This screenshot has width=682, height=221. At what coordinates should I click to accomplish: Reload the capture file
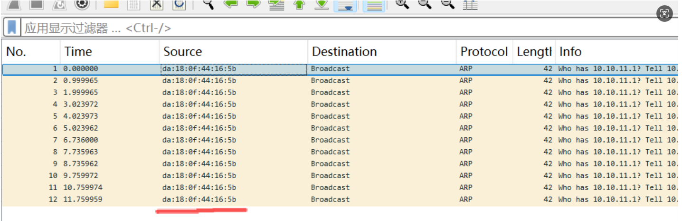[180, 4]
